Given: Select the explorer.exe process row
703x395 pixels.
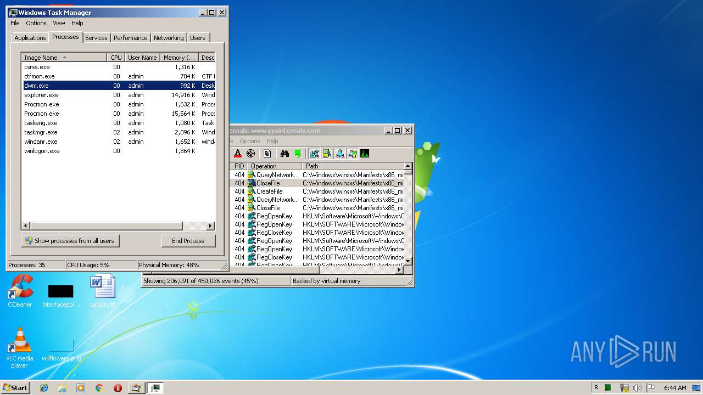Looking at the screenshot, I should click(x=118, y=95).
